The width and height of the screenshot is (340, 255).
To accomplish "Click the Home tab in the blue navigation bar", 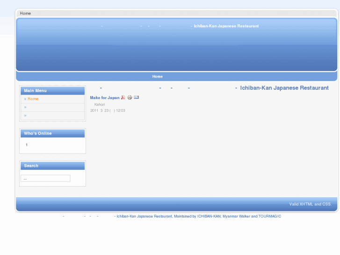I will coord(158,76).
